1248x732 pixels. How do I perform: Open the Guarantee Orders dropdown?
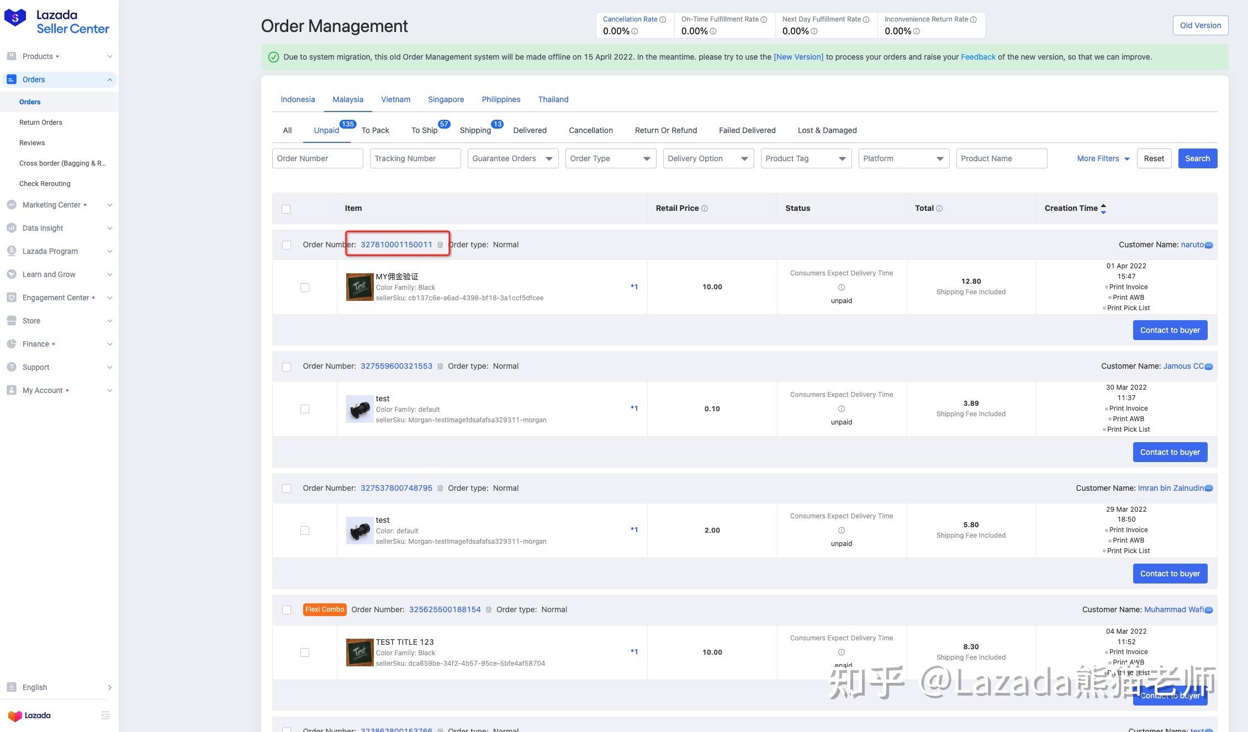(x=512, y=158)
